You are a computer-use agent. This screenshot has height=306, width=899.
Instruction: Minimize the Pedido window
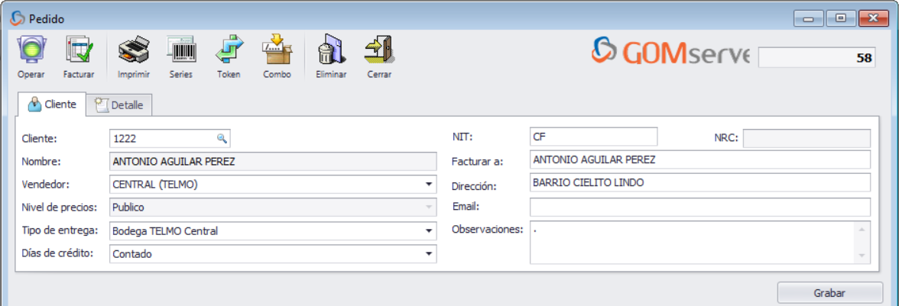click(809, 19)
